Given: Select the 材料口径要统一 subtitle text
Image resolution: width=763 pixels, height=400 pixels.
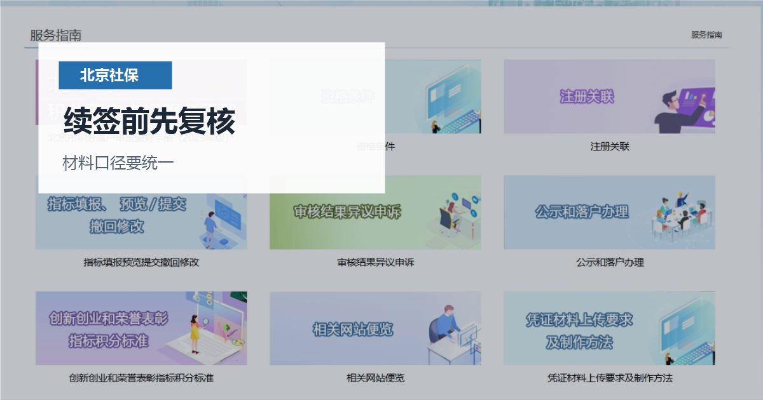Looking at the screenshot, I should tap(118, 163).
